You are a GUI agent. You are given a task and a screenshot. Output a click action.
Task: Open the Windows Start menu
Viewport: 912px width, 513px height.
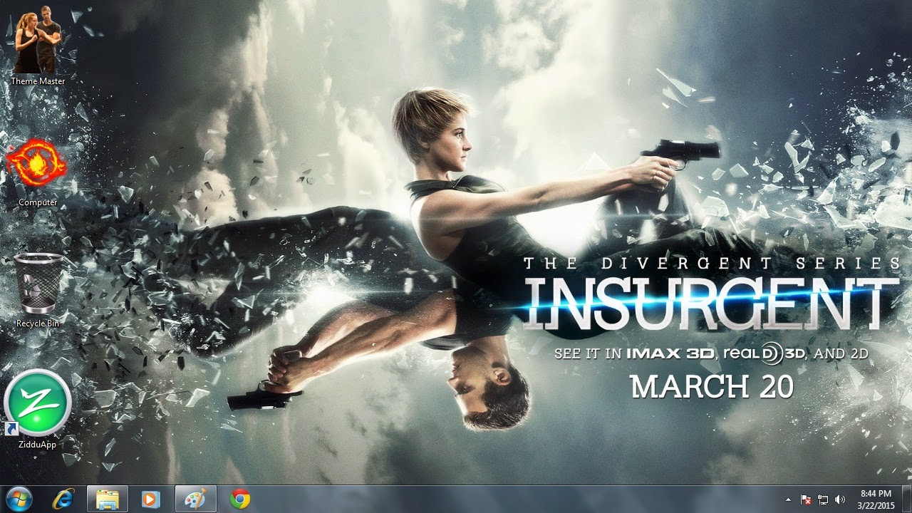[19, 499]
